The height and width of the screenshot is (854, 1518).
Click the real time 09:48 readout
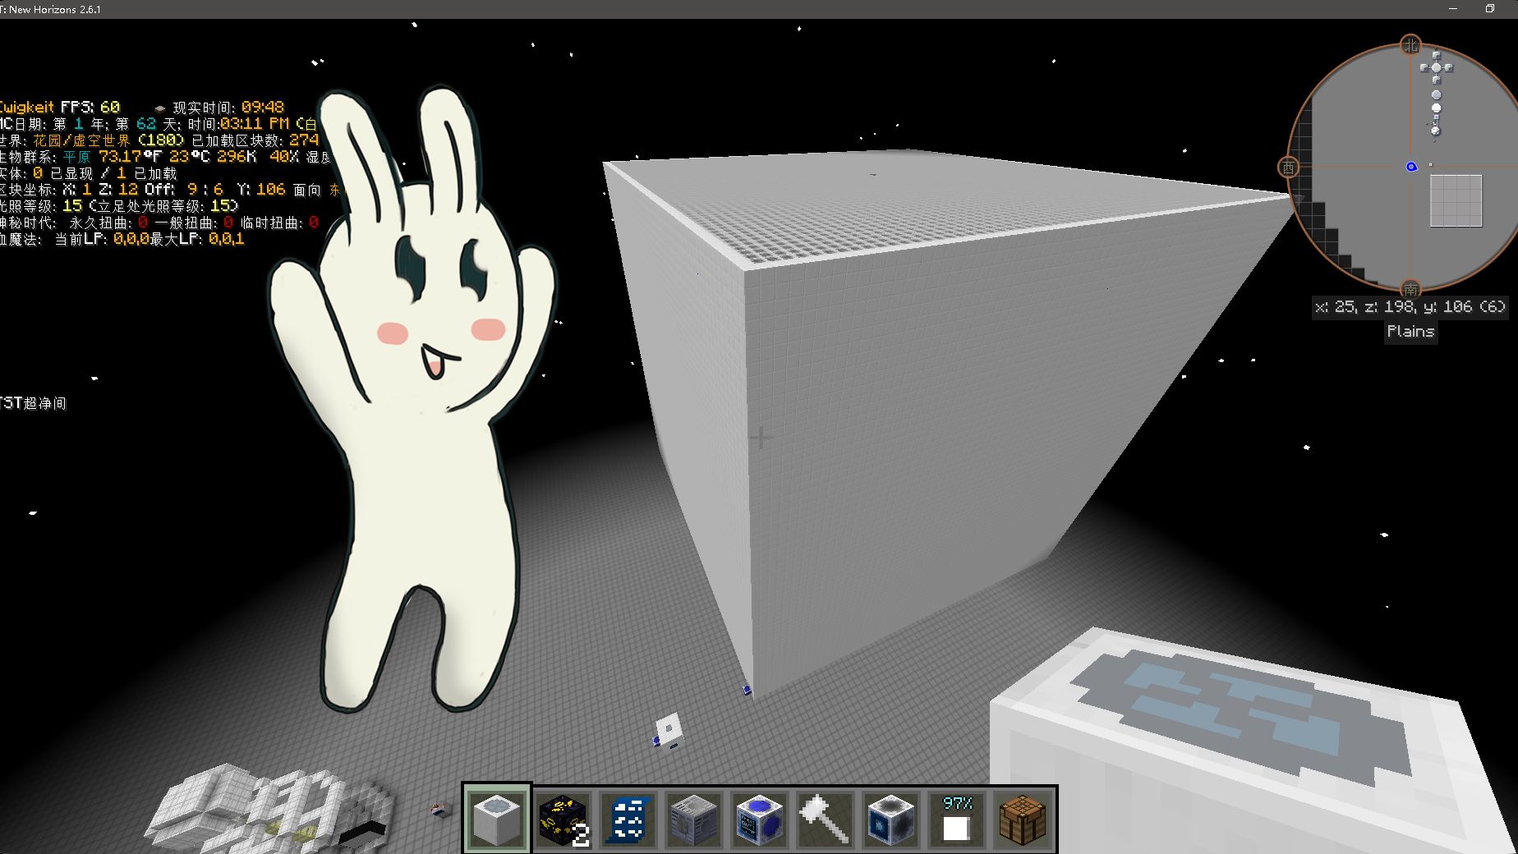pyautogui.click(x=228, y=108)
